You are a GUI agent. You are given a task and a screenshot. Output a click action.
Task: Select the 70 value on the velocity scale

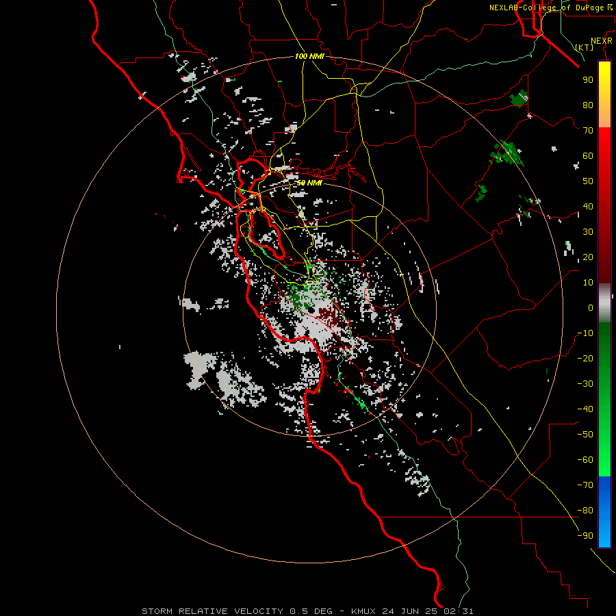tap(588, 131)
